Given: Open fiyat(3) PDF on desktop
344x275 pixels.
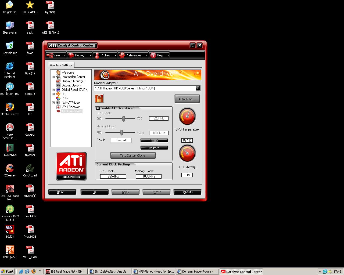Looking at the screenshot, I should 50,7.
